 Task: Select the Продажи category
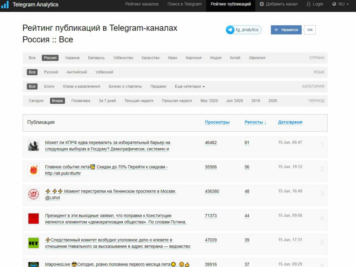click(158, 86)
